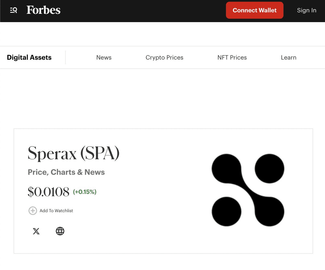The width and height of the screenshot is (325, 270).
Task: Click the green +0.15% change indicator
Action: coord(85,192)
